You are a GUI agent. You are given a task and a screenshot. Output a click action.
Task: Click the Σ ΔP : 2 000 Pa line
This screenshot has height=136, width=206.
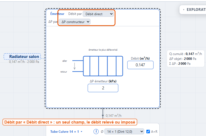coord(180,64)
